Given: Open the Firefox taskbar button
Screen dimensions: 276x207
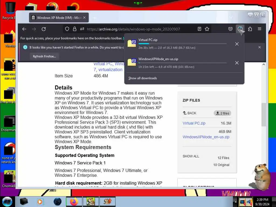Looking at the screenshot, I should point(74,202).
